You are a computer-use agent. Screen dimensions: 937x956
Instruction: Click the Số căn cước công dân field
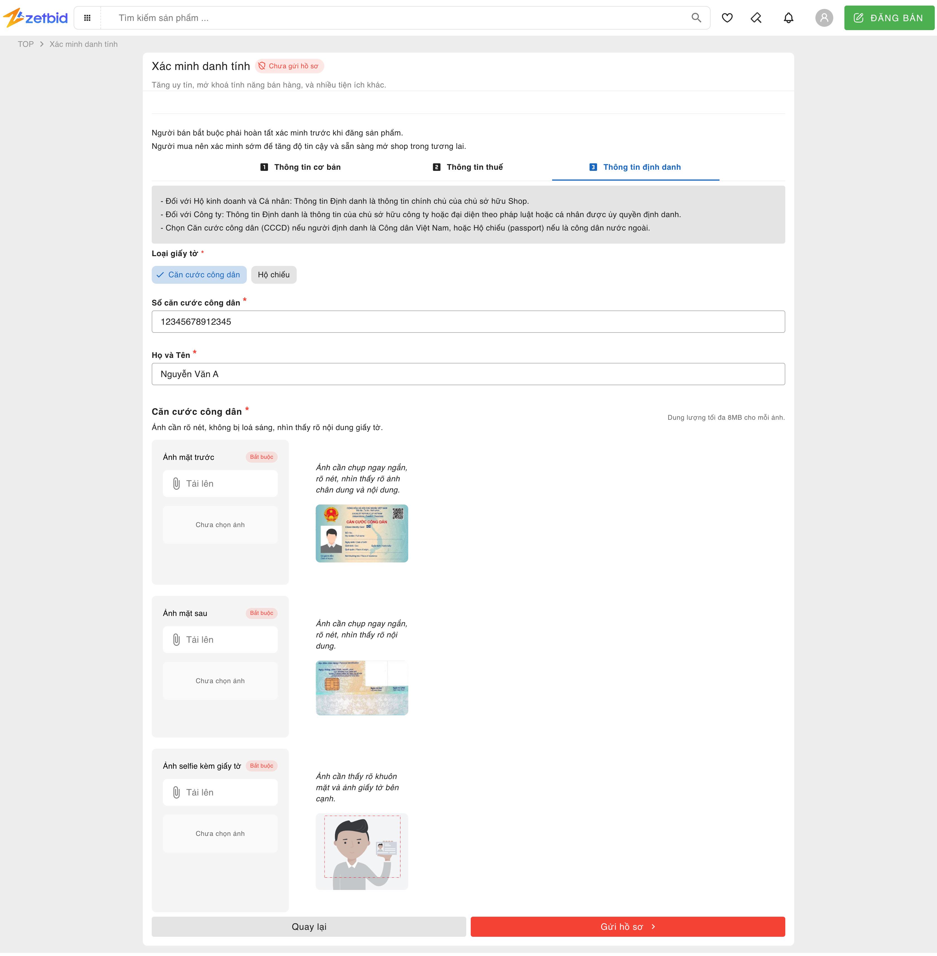(468, 322)
